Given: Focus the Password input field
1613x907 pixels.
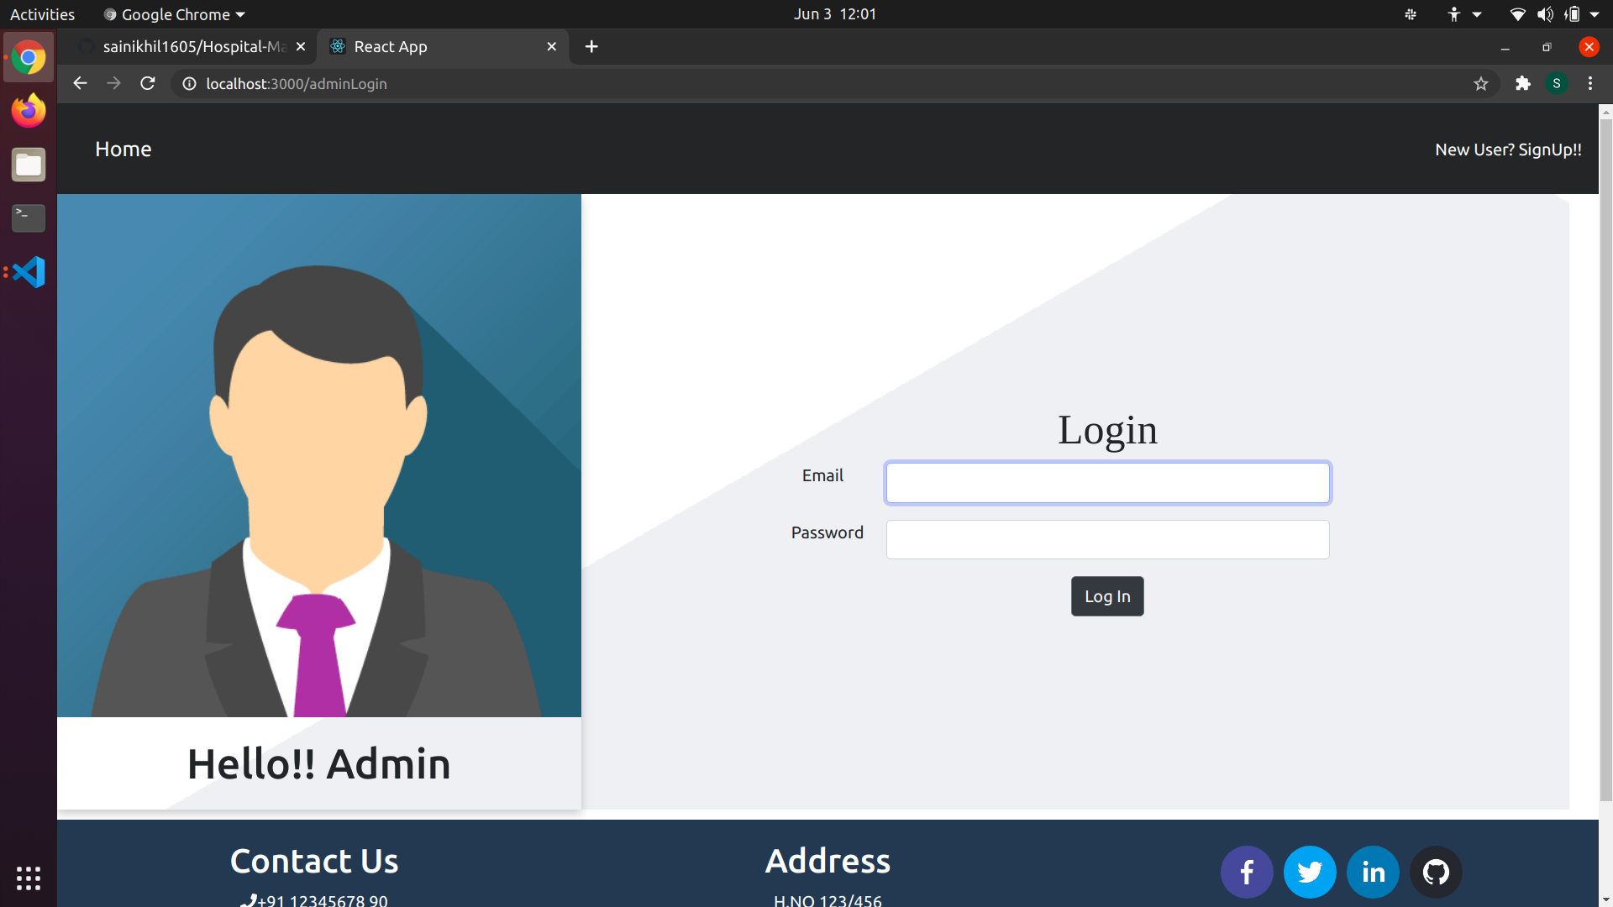Looking at the screenshot, I should pos(1107,539).
